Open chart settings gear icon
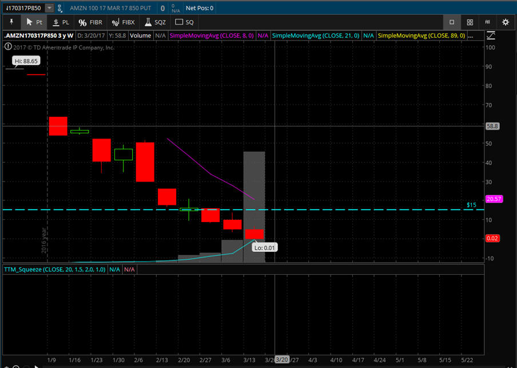The width and height of the screenshot is (517, 368). 505,22
